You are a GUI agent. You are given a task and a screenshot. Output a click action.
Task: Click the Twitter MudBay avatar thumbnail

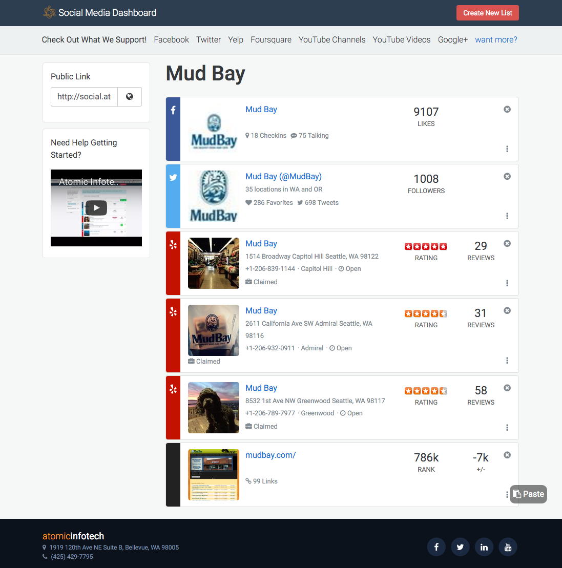coord(214,196)
